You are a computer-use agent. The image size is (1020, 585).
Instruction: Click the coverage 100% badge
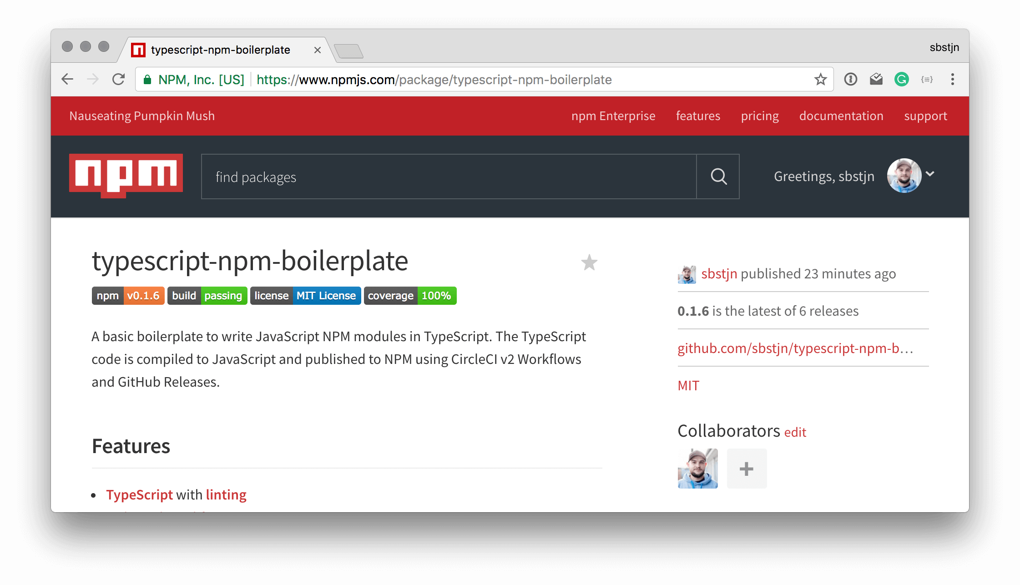tap(409, 296)
